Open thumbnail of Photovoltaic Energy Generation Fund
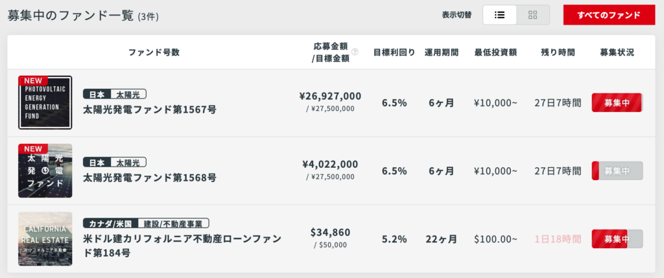Image resolution: width=664 pixels, height=278 pixels. point(45,102)
